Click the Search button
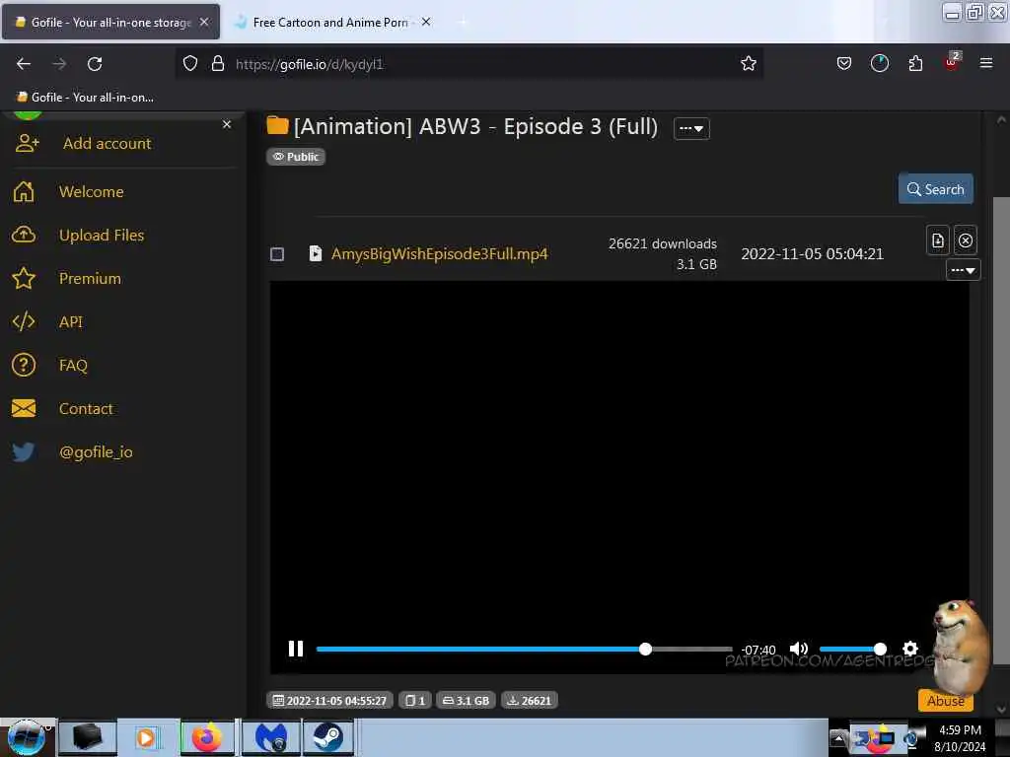The height and width of the screenshot is (757, 1010). pyautogui.click(x=935, y=189)
